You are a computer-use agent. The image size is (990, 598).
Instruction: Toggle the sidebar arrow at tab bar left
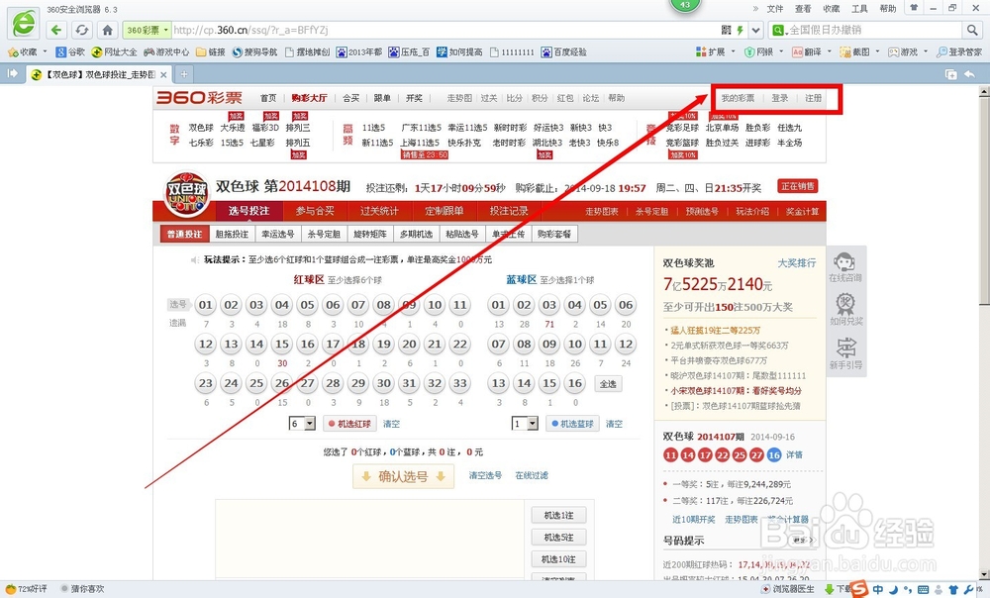[12, 74]
